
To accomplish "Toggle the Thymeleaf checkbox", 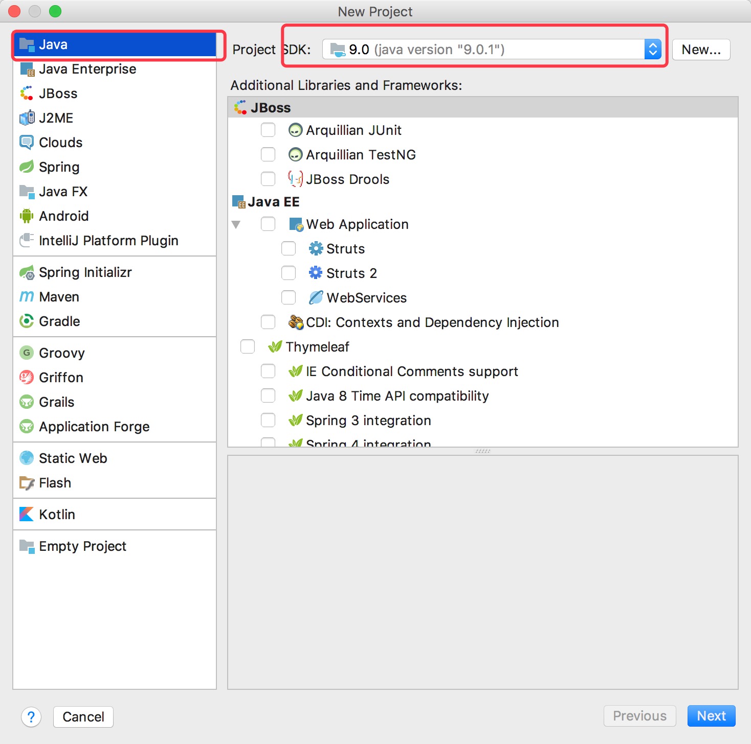I will (248, 347).
